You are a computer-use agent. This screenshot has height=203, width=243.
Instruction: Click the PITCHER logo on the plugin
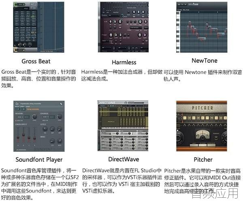[202, 108]
